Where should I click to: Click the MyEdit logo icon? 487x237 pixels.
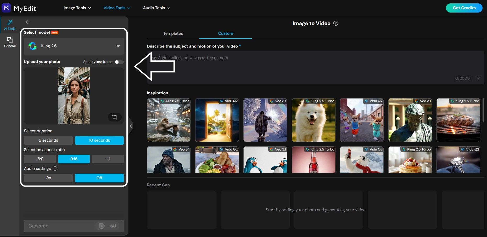point(6,8)
